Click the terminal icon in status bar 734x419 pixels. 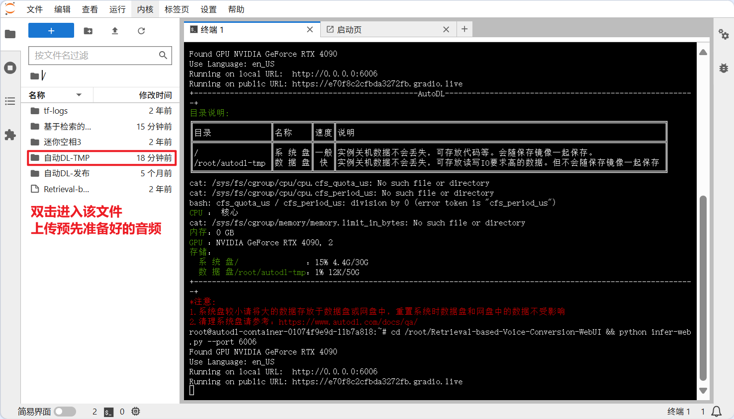[108, 412]
